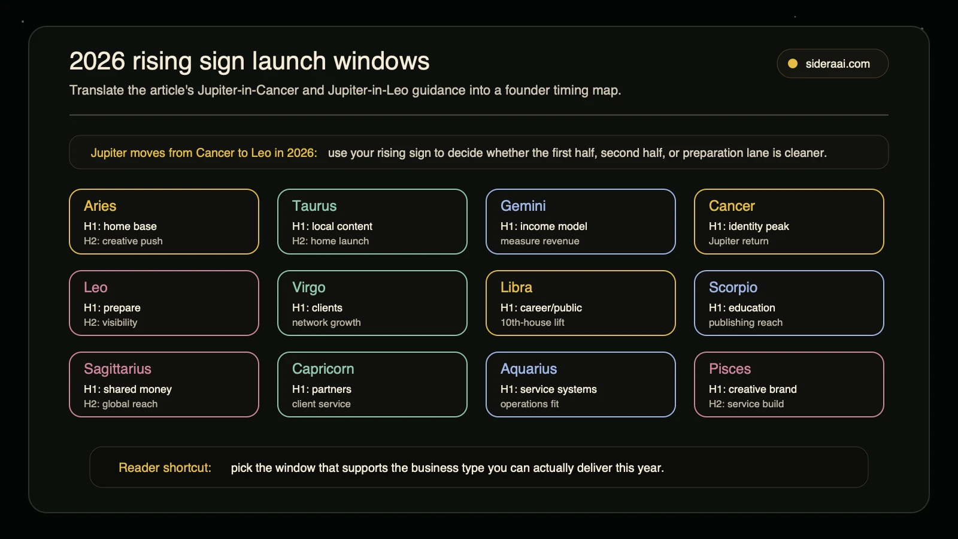Click the 'pick the window that supports' sentence
Viewport: 958px width, 539px height.
(447, 468)
